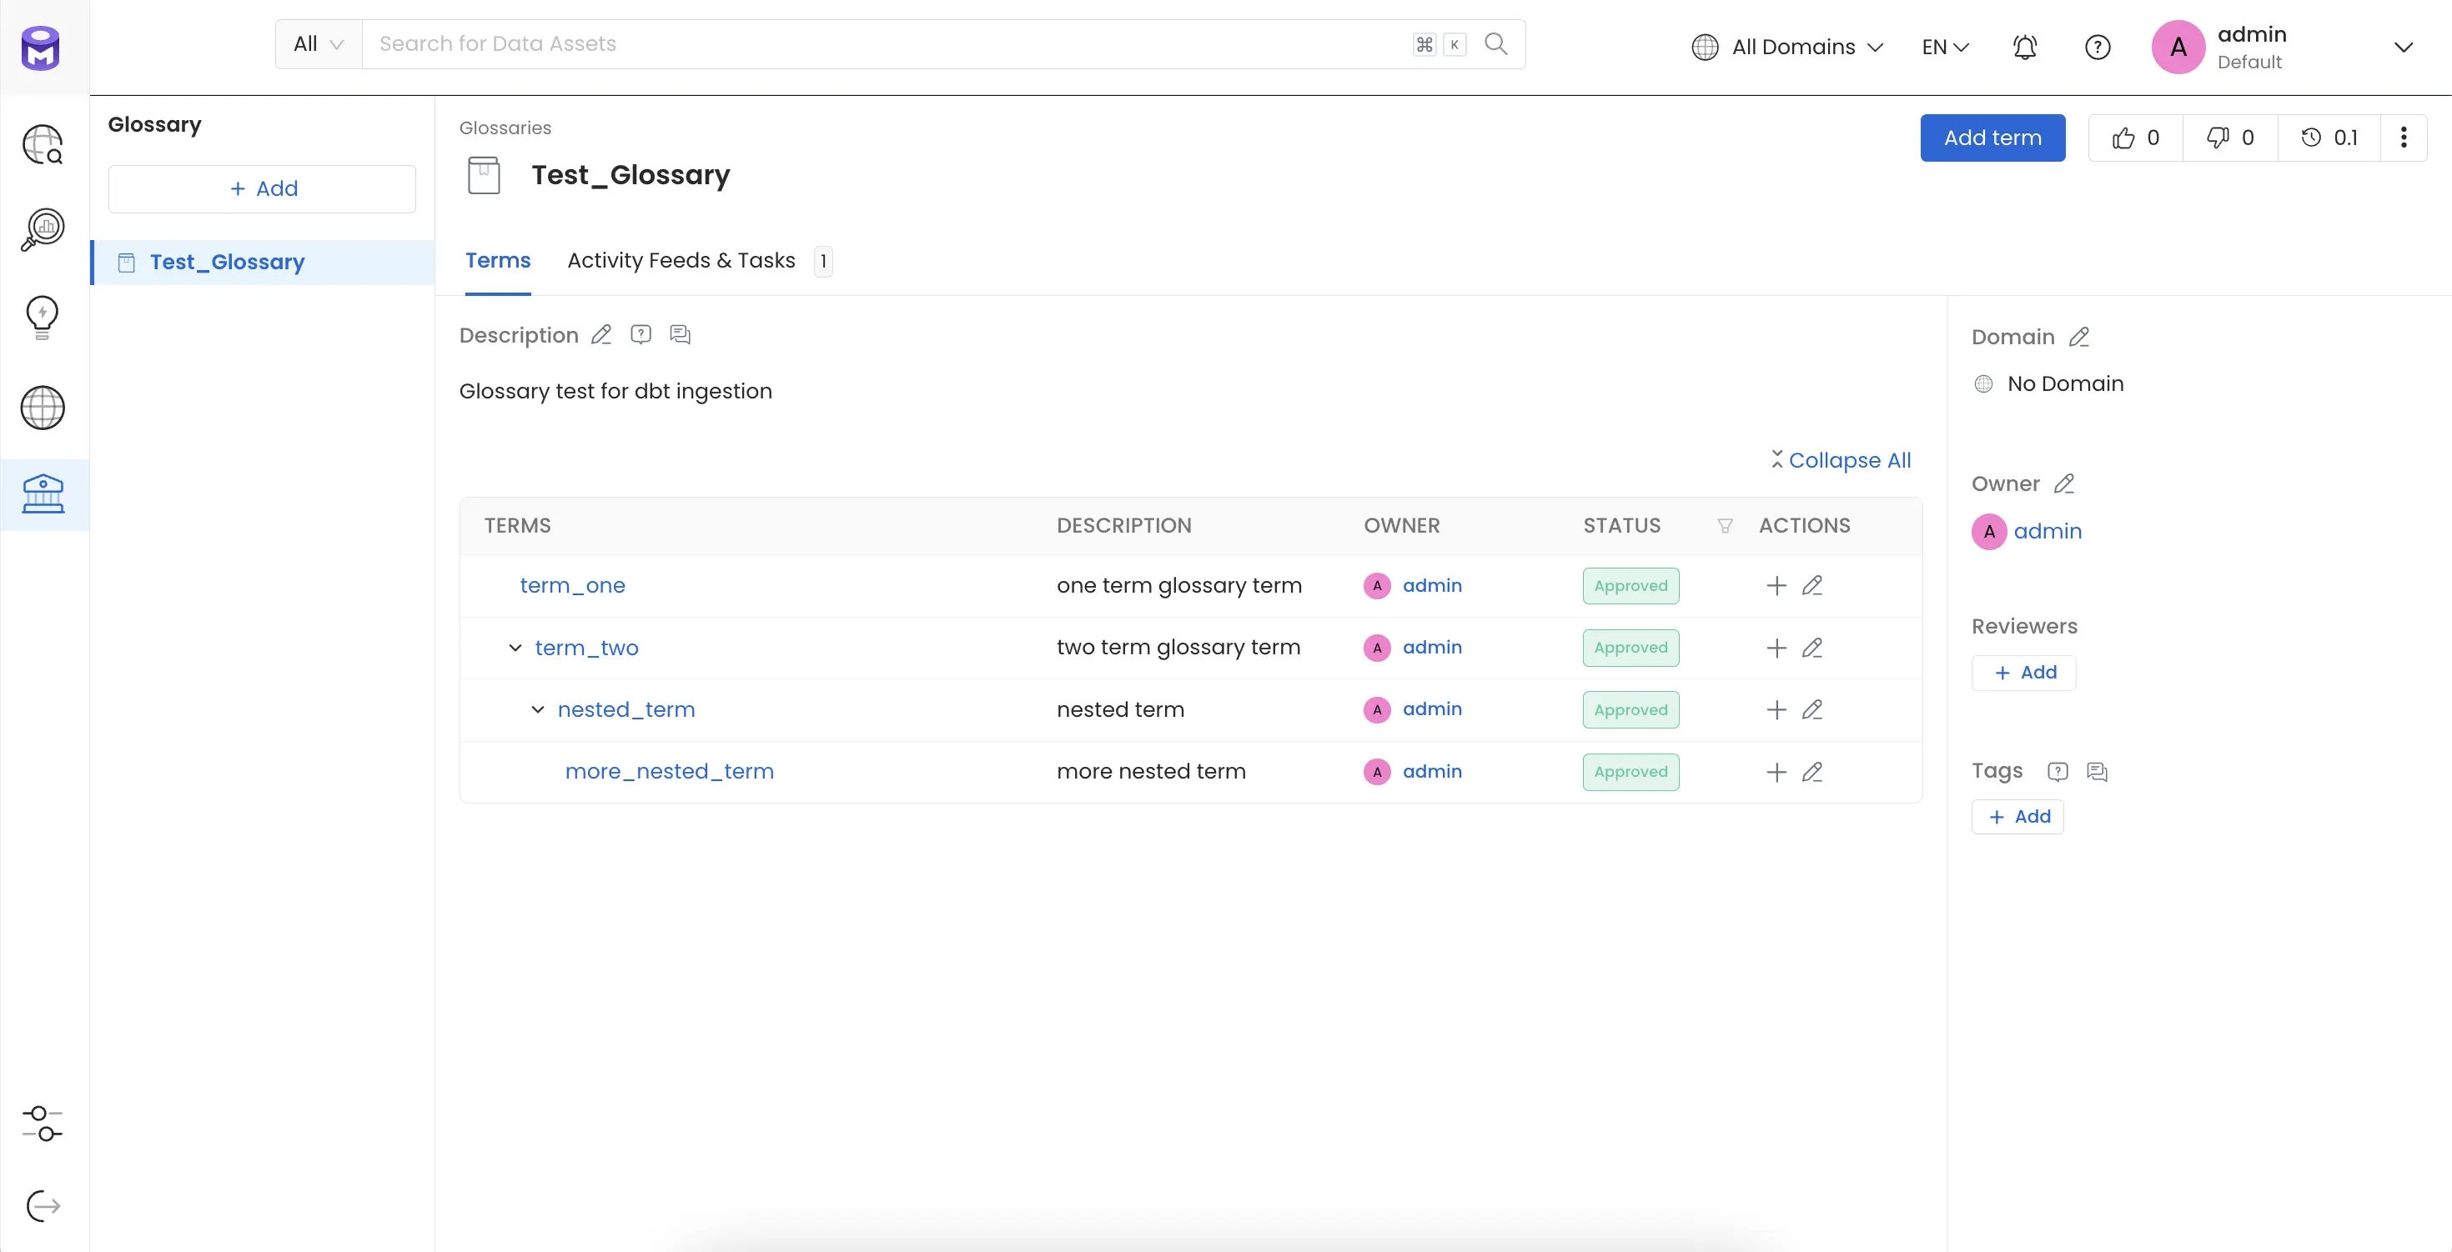Add child term to more_nested_term
Image resolution: width=2452 pixels, height=1252 pixels.
pos(1776,772)
